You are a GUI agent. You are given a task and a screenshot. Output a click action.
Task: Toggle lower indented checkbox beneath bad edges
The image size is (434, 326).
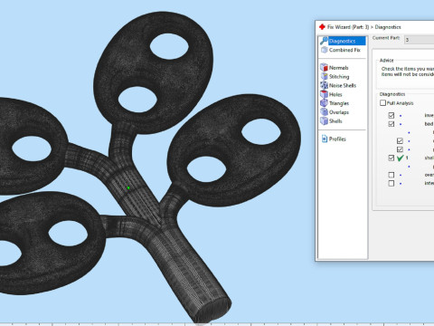(400, 149)
